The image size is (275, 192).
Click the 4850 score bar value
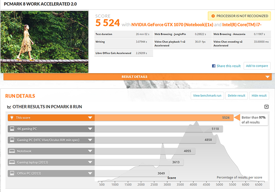tap(208, 140)
